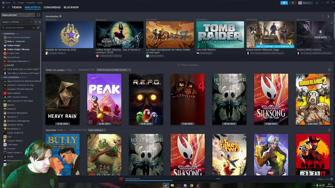This screenshot has width=335, height=188.
Task: Open the BLACKNOR profile tab
Action: 71,7
